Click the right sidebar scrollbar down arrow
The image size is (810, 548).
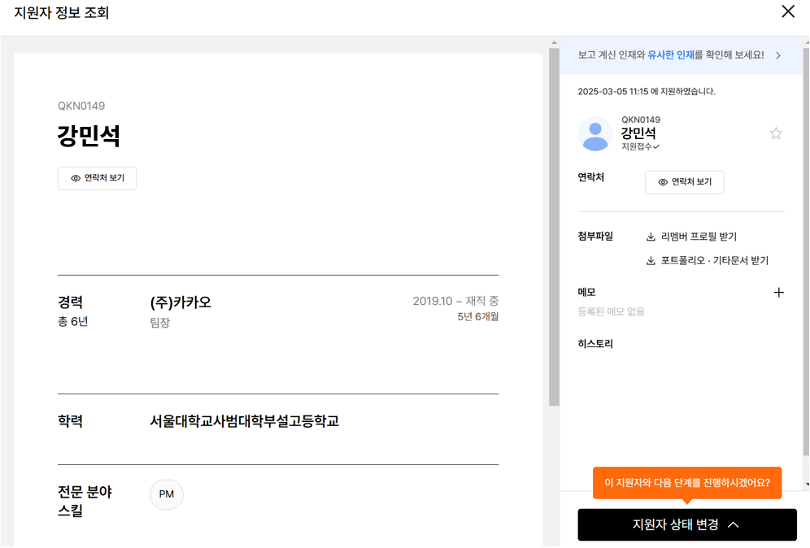click(807, 485)
